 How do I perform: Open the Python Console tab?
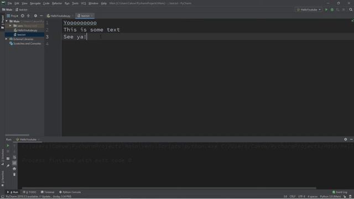(70, 192)
